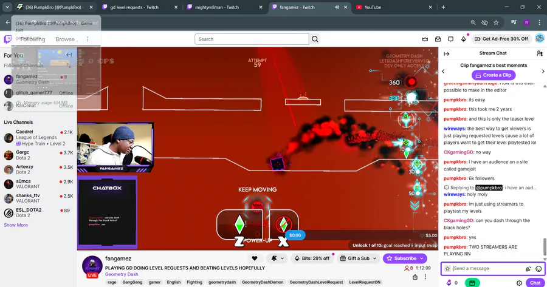Go to previous chat banner arrow
Screen dimensions: 547x287
click(x=443, y=72)
